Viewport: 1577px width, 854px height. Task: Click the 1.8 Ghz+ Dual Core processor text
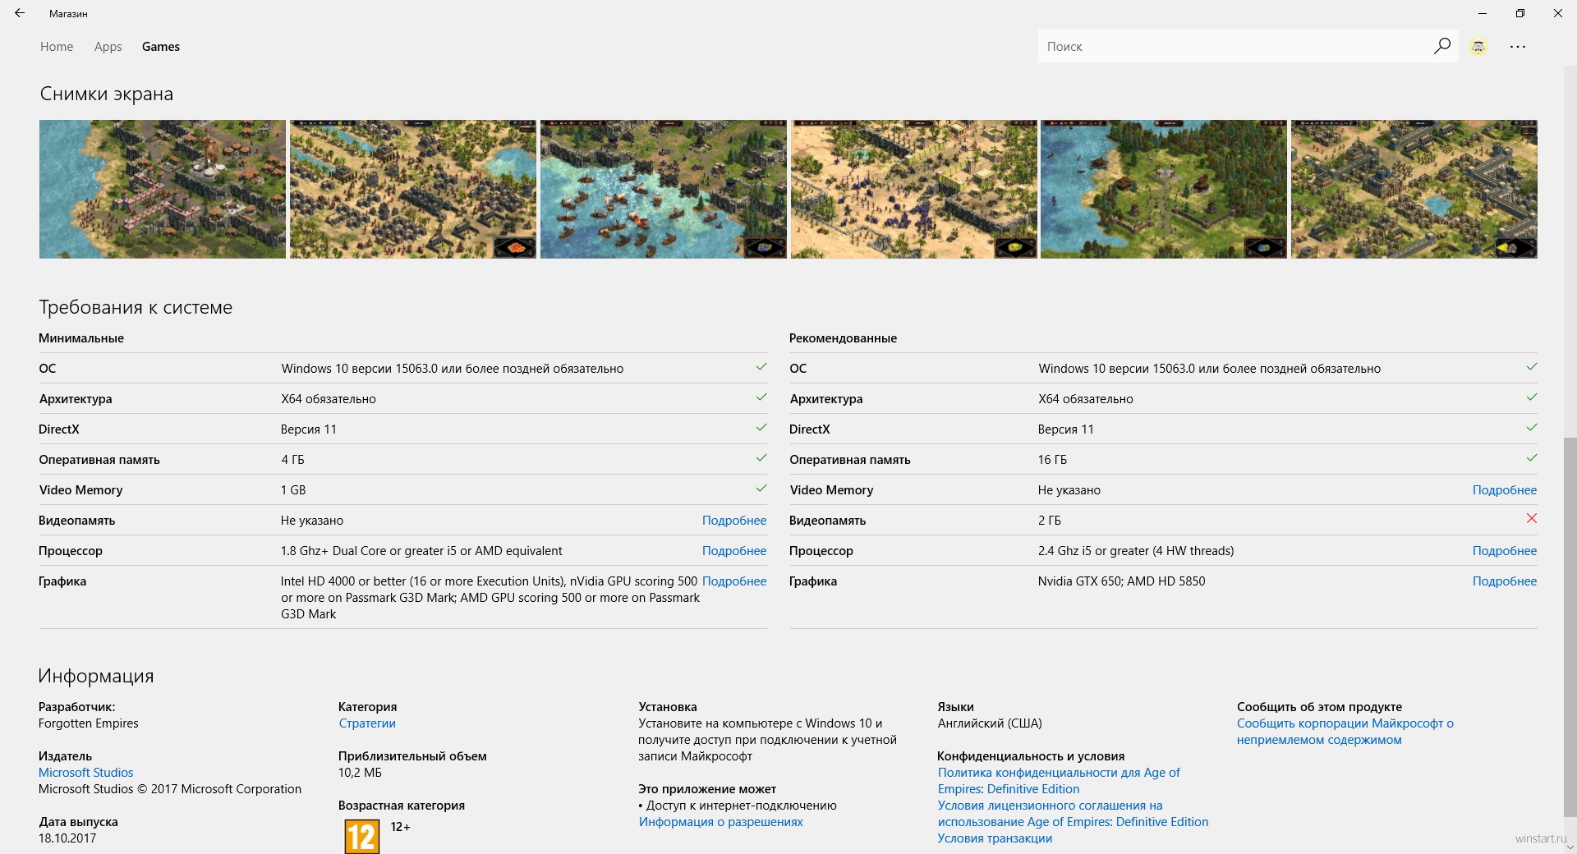pyautogui.click(x=421, y=551)
